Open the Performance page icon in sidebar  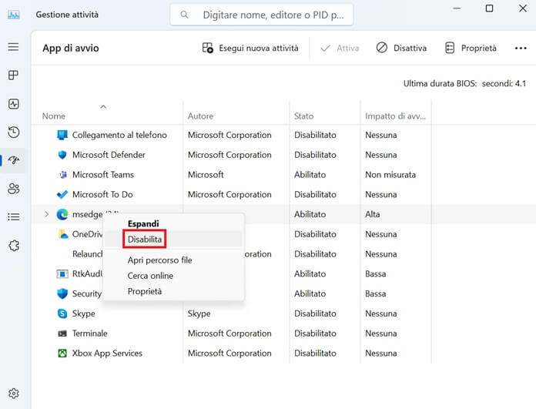point(14,104)
